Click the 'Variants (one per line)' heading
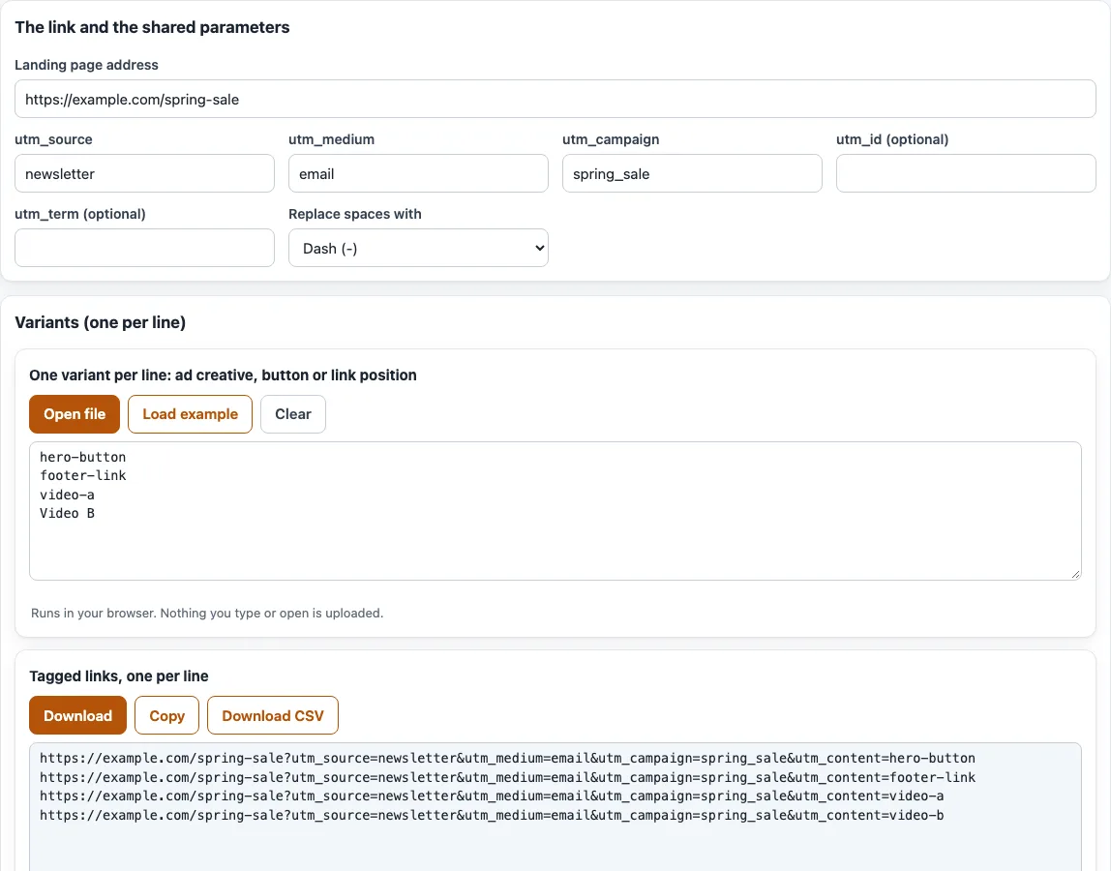Screen dimensions: 1111x871 pyautogui.click(x=100, y=322)
